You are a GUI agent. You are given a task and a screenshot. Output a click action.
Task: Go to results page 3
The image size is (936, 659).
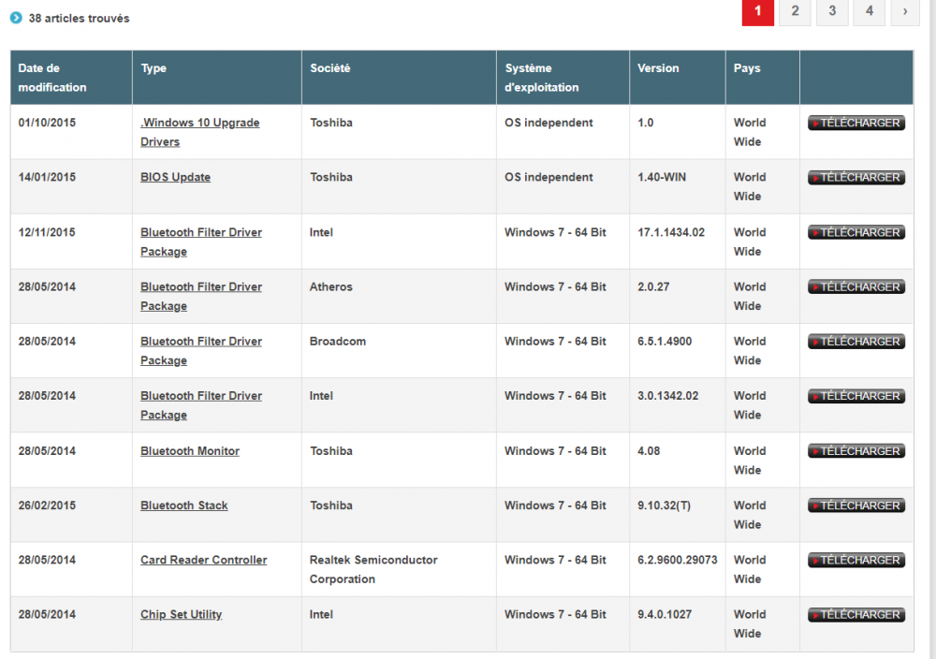(832, 11)
